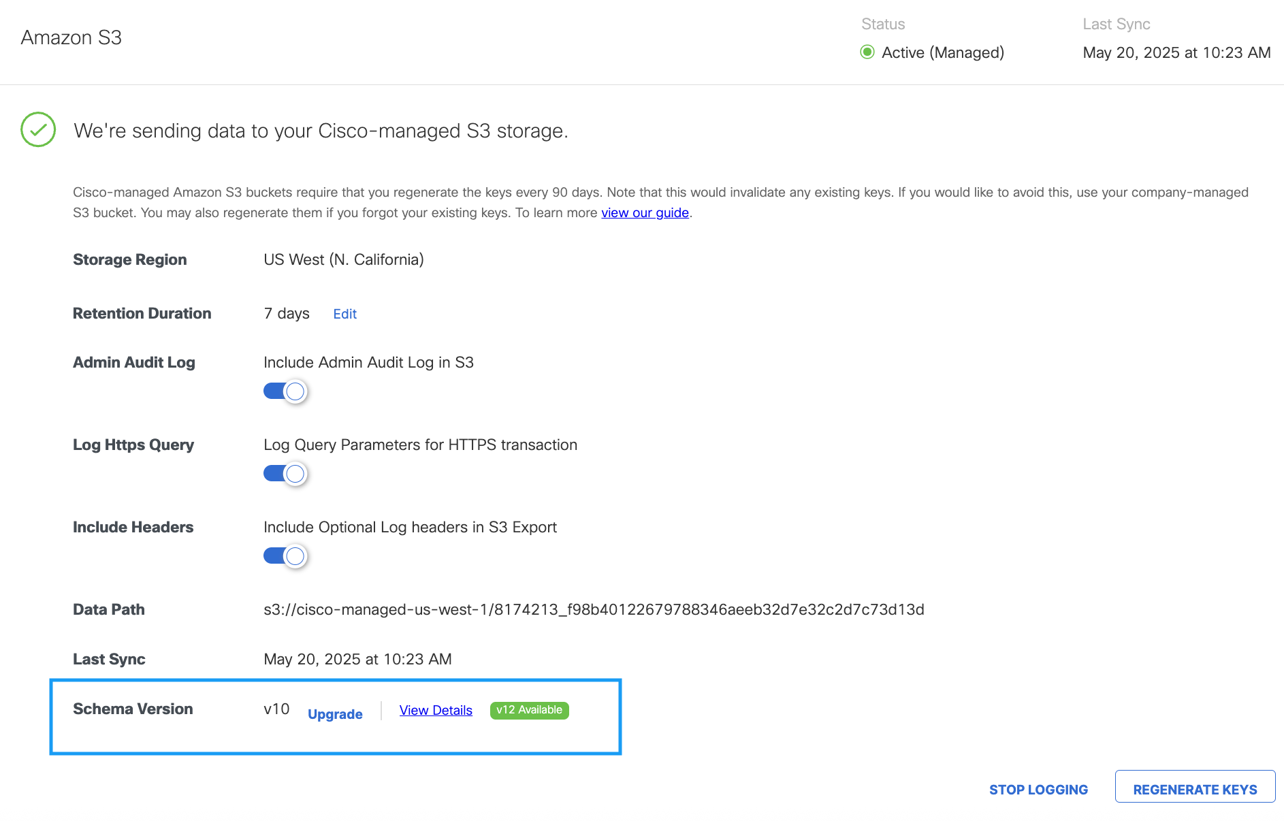Click the Include Headers label

click(x=133, y=527)
